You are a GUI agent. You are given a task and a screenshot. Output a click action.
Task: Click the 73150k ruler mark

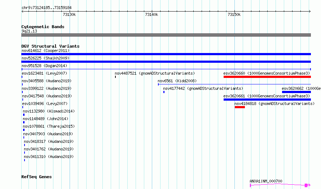[x=234, y=14]
